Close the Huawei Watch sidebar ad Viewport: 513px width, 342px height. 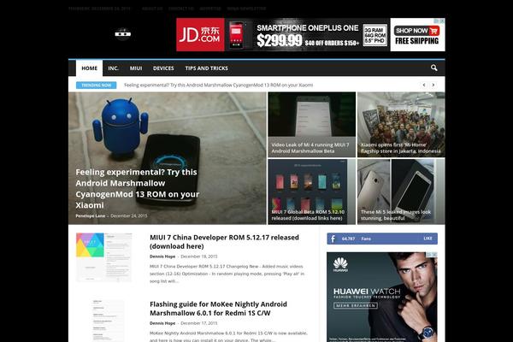pyautogui.click(x=434, y=254)
